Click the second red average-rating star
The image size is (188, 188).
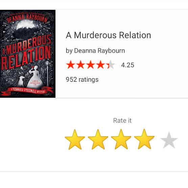80,65
